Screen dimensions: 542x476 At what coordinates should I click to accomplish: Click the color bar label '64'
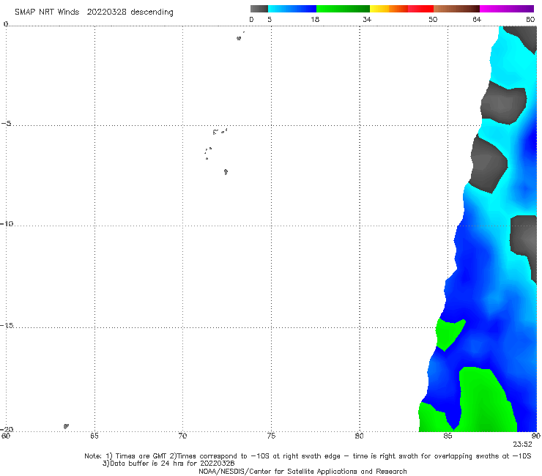(477, 20)
